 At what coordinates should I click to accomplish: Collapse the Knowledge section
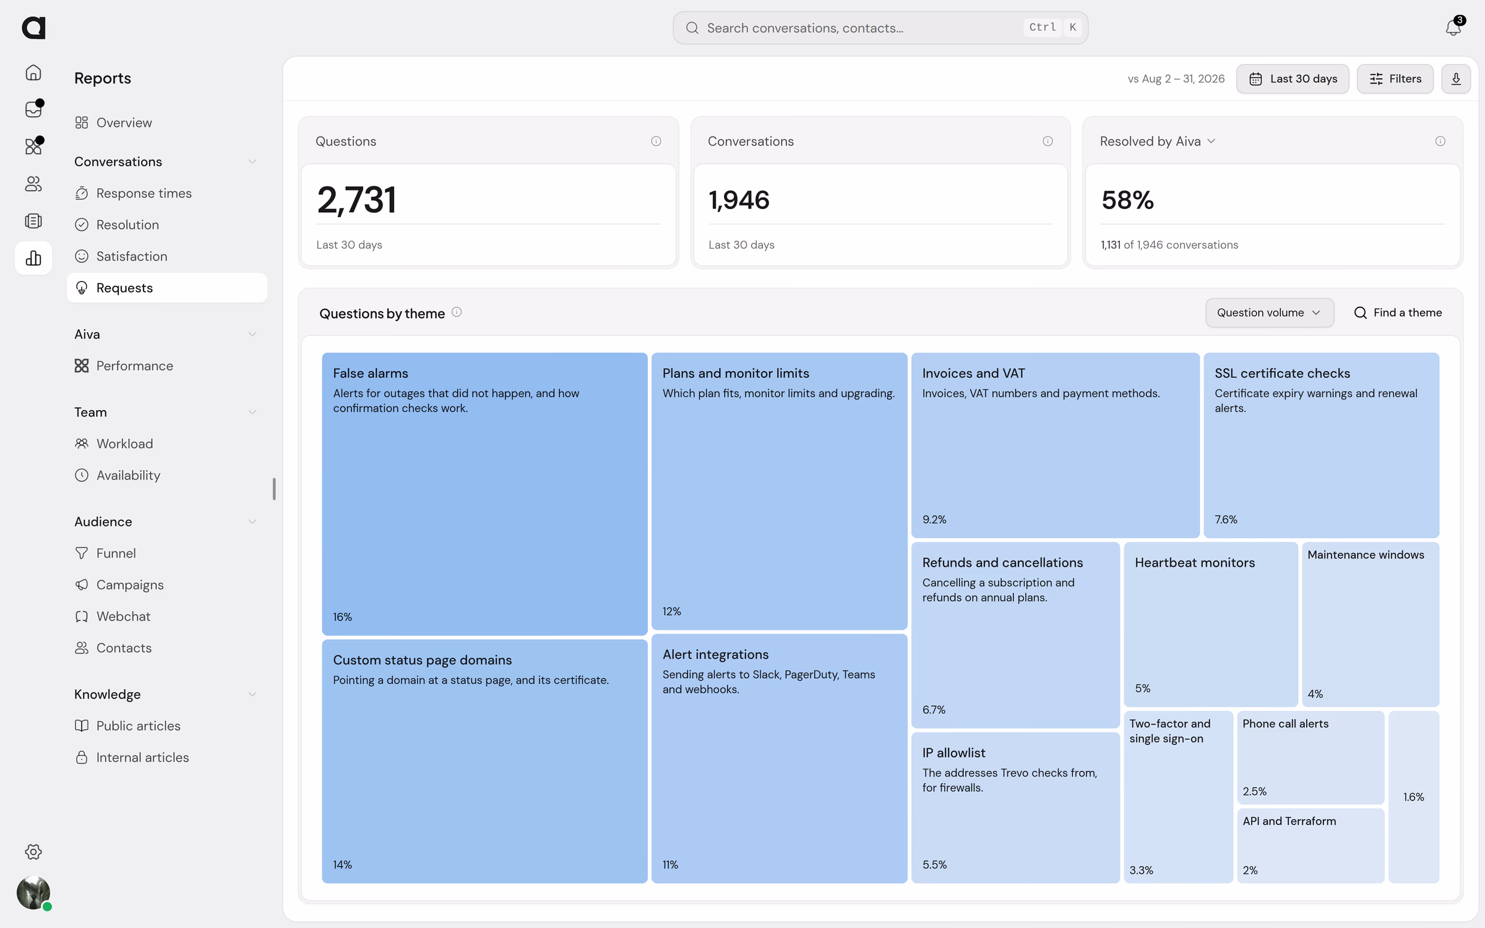(252, 694)
